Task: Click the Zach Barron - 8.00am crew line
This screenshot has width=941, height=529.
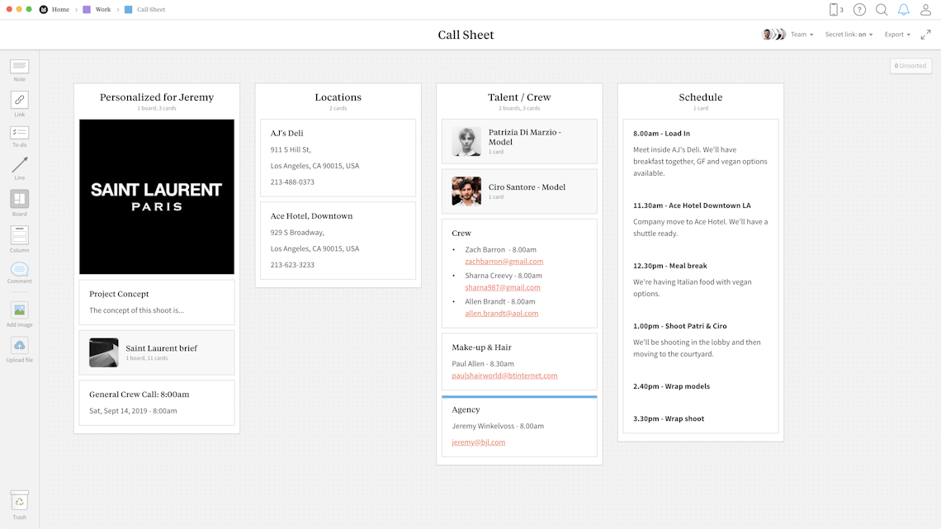Action: tap(500, 249)
